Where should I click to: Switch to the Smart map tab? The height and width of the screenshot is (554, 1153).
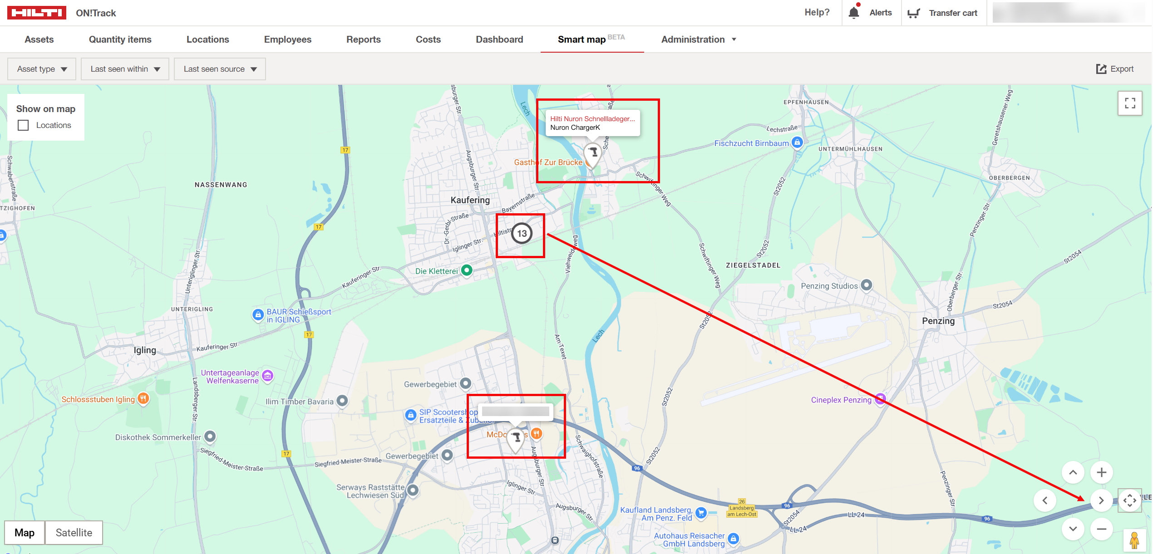(x=582, y=39)
